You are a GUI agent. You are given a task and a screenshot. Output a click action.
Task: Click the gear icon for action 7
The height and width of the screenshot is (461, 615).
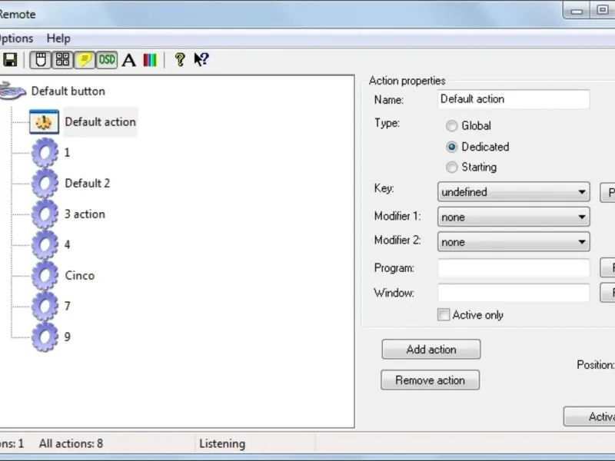[x=45, y=306]
